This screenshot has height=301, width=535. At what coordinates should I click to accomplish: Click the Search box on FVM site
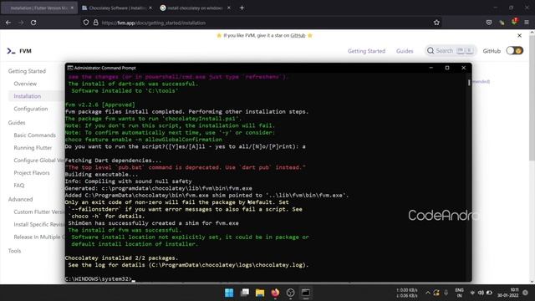[451, 50]
